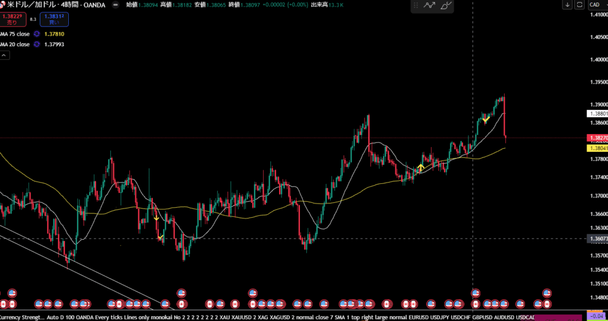The image size is (608, 321).
Task: Click the USD/CAD symbol flag icon
Action: [2, 5]
